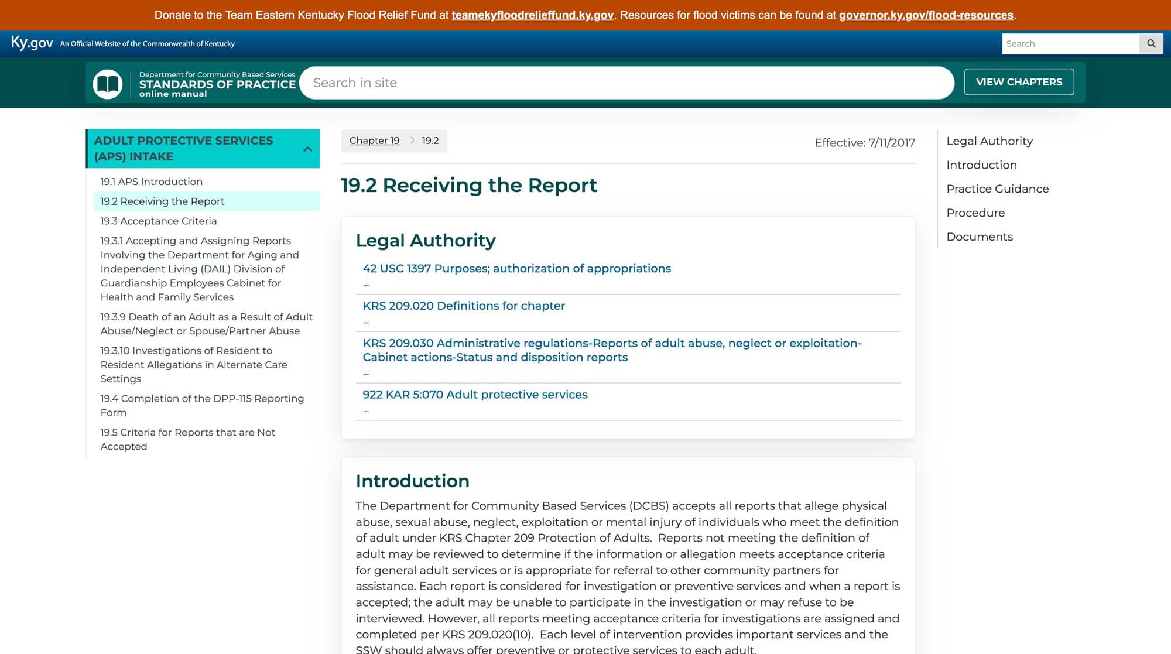Open KRS 209.020 Definitions for chapter link

(464, 306)
